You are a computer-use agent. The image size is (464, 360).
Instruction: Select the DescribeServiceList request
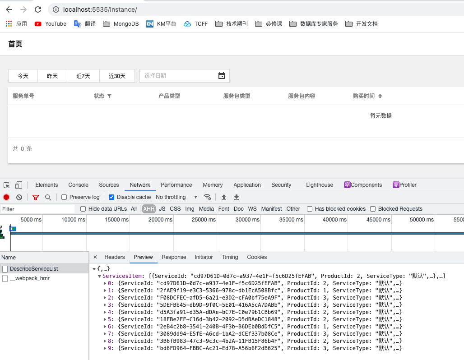[x=34, y=269]
